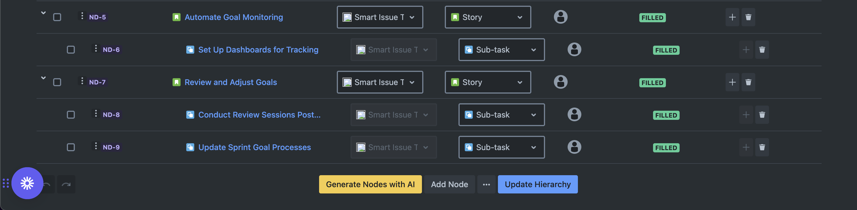Click assignee avatar in ND-7 row

[560, 82]
